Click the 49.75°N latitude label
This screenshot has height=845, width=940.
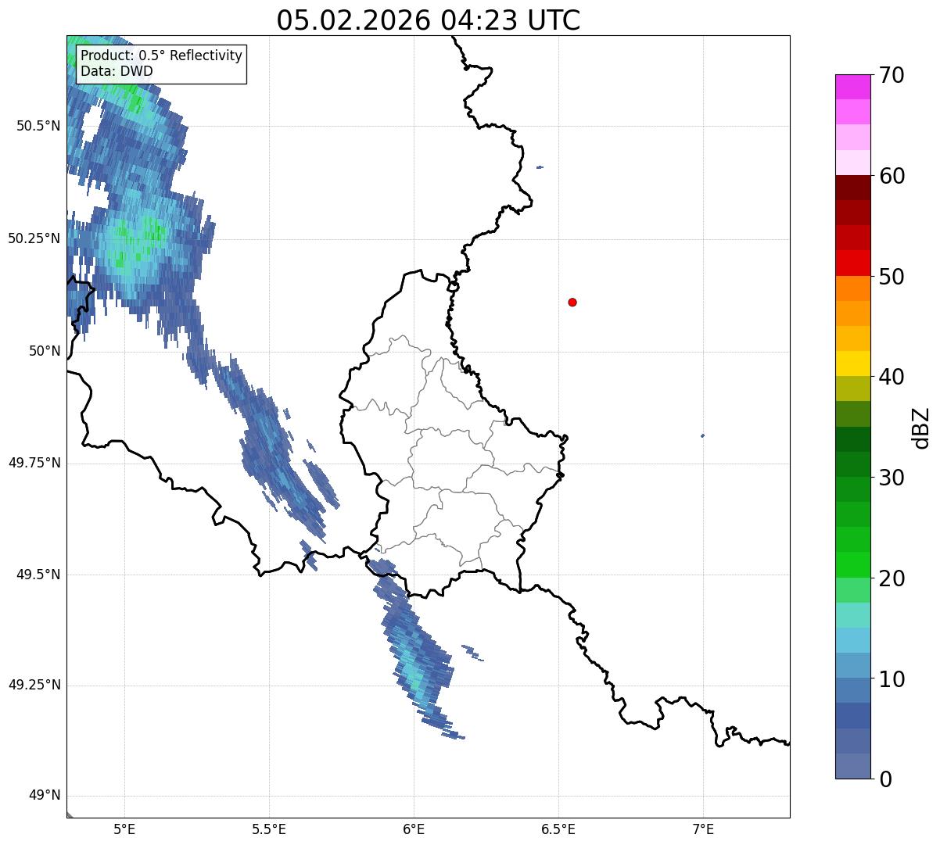[34, 463]
